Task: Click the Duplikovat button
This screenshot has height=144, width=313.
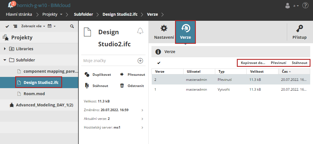Action: coord(98,74)
